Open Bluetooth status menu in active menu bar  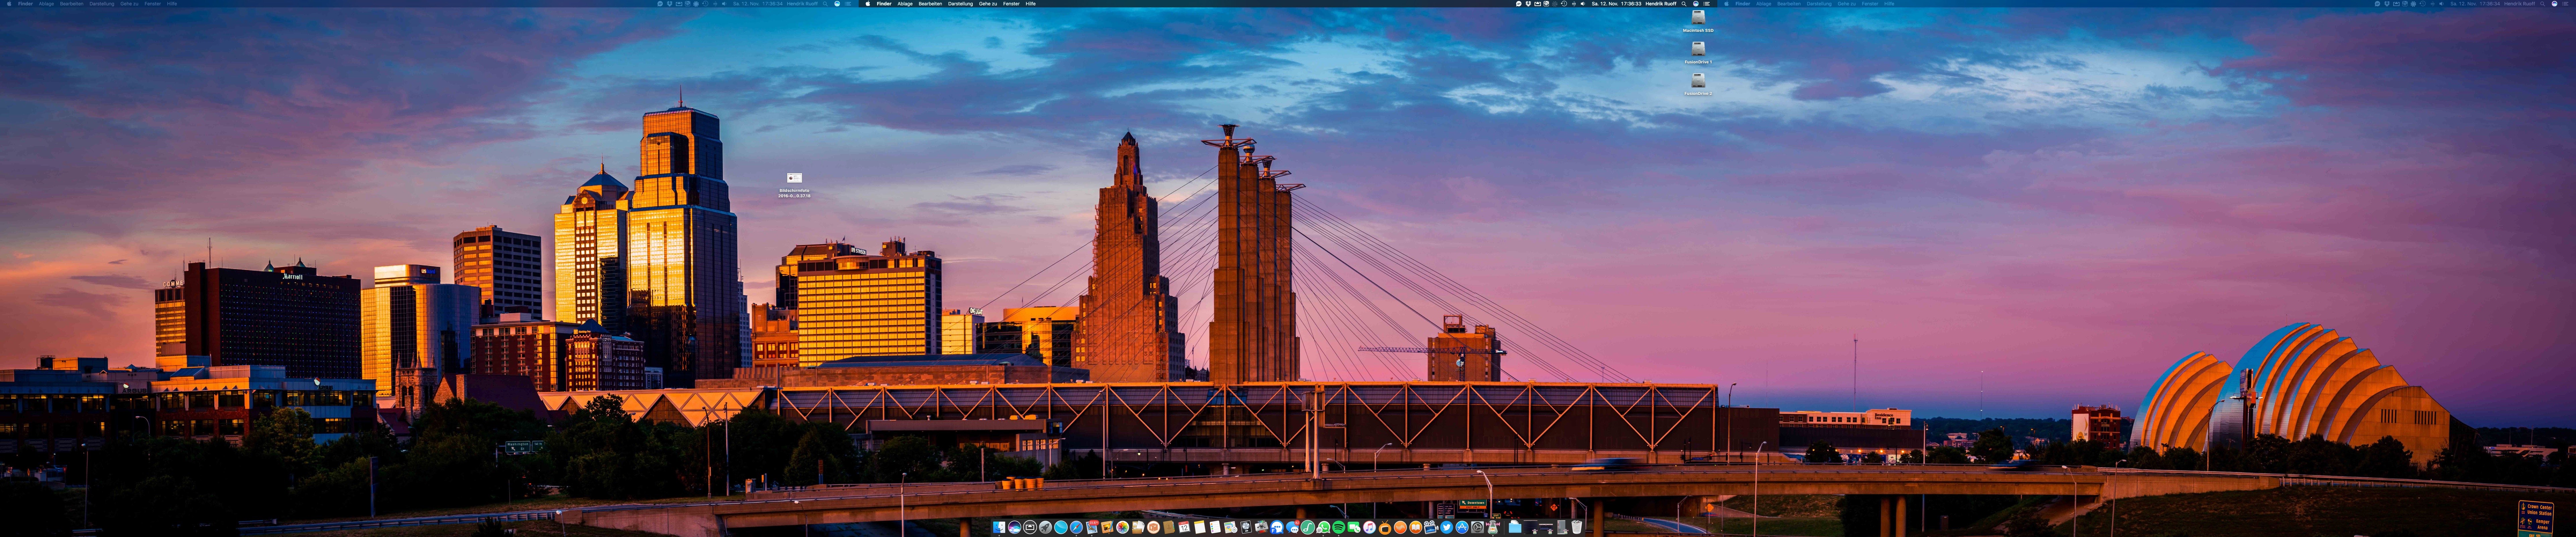pyautogui.click(x=1574, y=4)
